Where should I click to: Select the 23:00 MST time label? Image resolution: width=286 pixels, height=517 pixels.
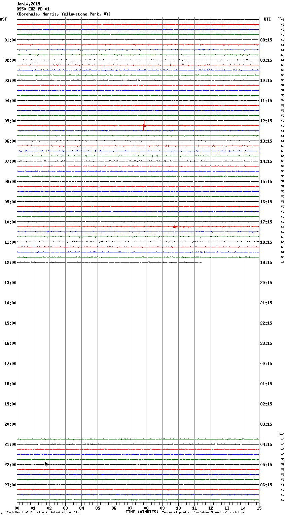click(10, 485)
